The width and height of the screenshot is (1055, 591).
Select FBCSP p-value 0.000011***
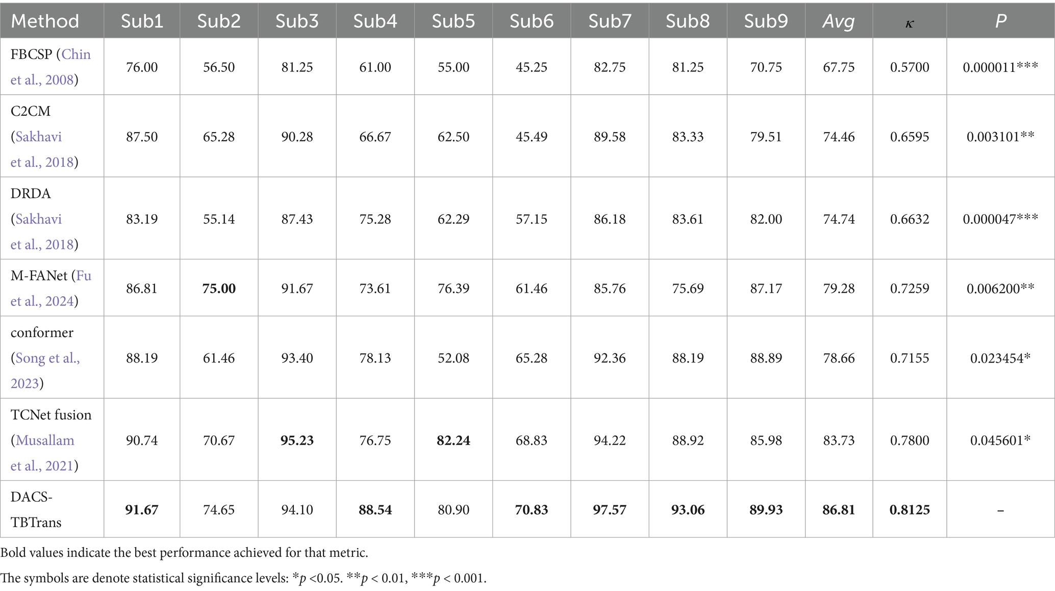coord(1000,67)
